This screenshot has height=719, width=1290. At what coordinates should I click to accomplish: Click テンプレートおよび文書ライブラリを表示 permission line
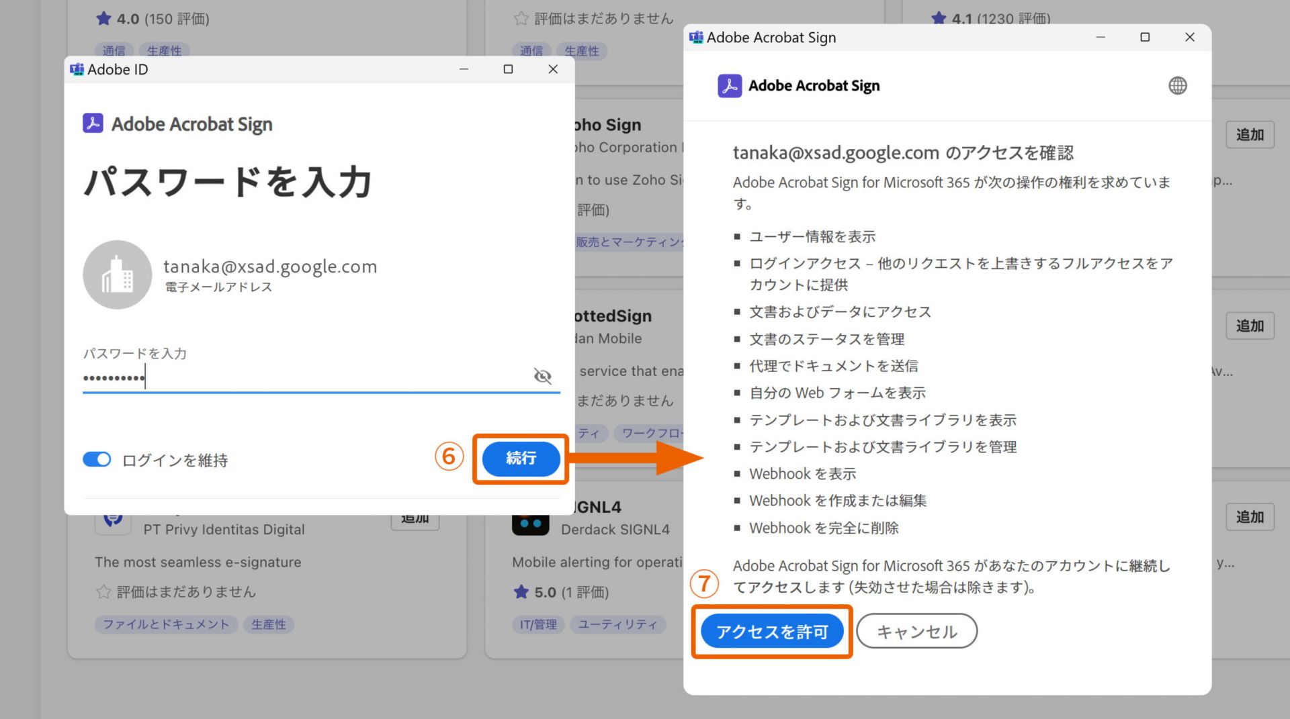point(883,420)
